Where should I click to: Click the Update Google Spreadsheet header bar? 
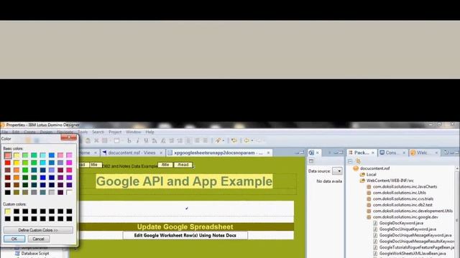(x=185, y=226)
